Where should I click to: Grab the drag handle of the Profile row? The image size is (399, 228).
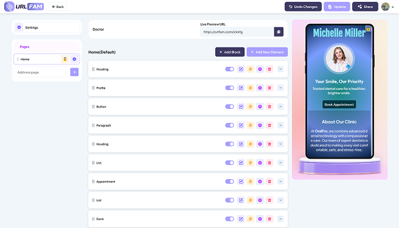point(93,88)
